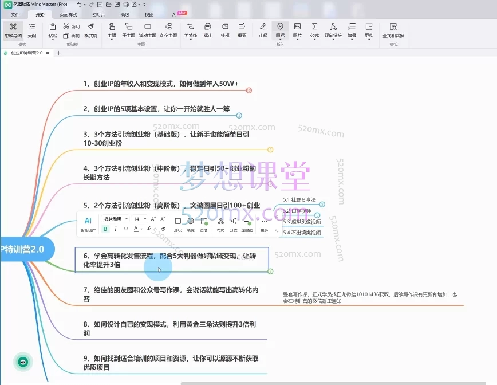Switch to Page Style (页面样式) tab

pos(69,14)
